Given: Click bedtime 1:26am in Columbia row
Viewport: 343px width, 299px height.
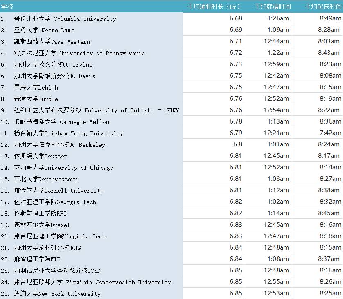Looking at the screenshot, I should (x=278, y=18).
